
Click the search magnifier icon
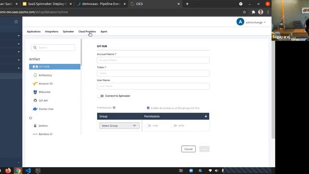35,47
